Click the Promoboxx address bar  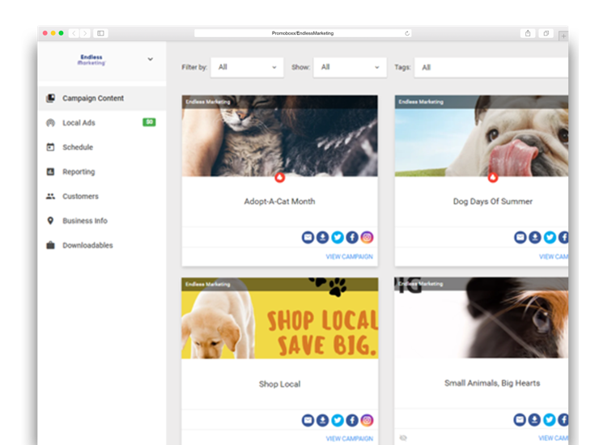(x=303, y=33)
